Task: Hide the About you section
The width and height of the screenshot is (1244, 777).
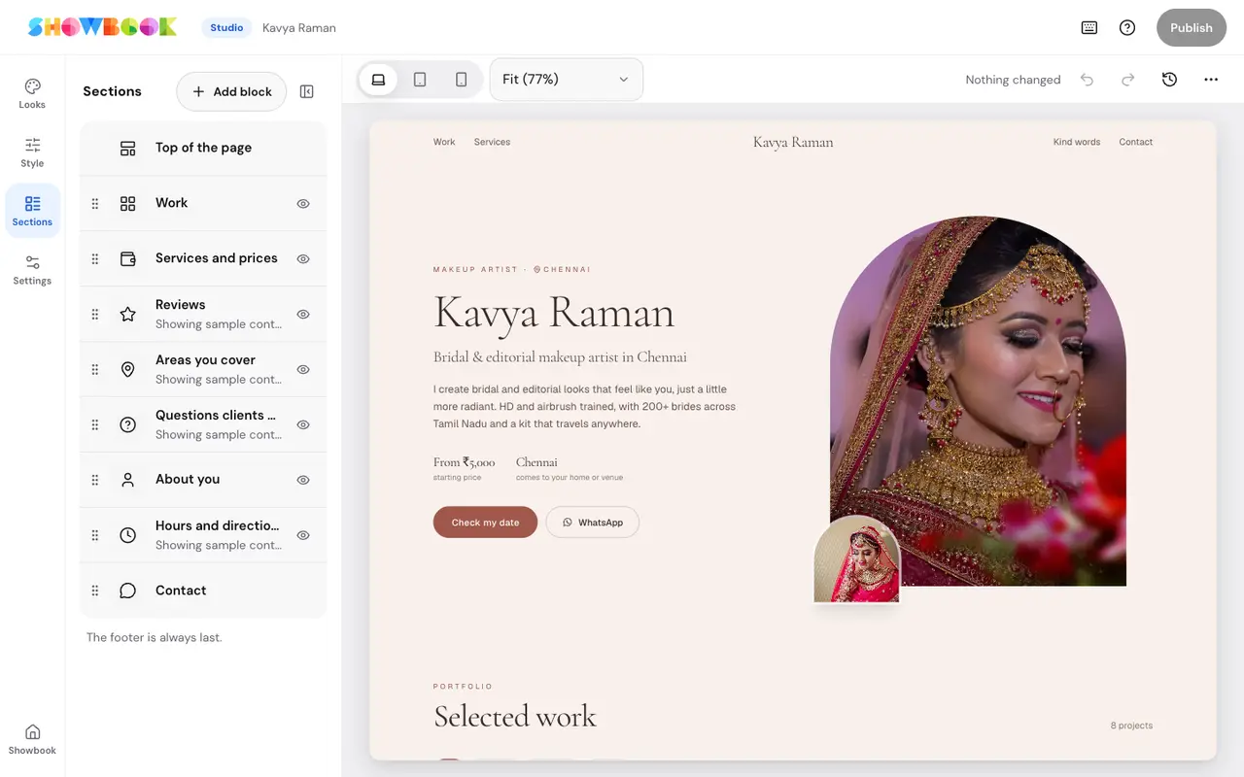Action: click(x=303, y=480)
